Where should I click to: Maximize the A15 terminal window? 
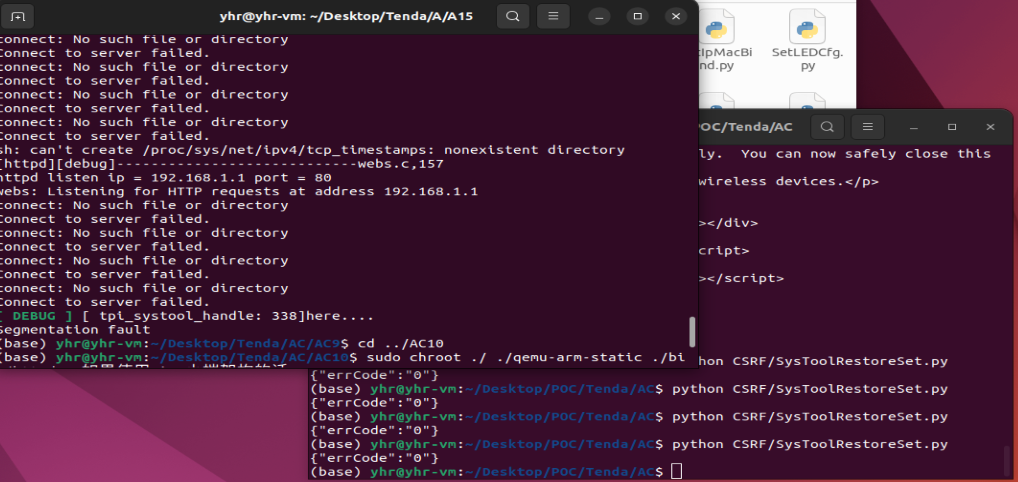[x=638, y=17]
